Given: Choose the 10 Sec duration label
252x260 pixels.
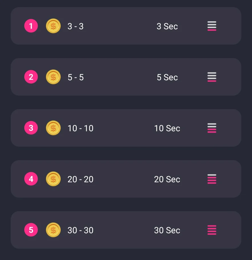Looking at the screenshot, I should pos(167,128).
